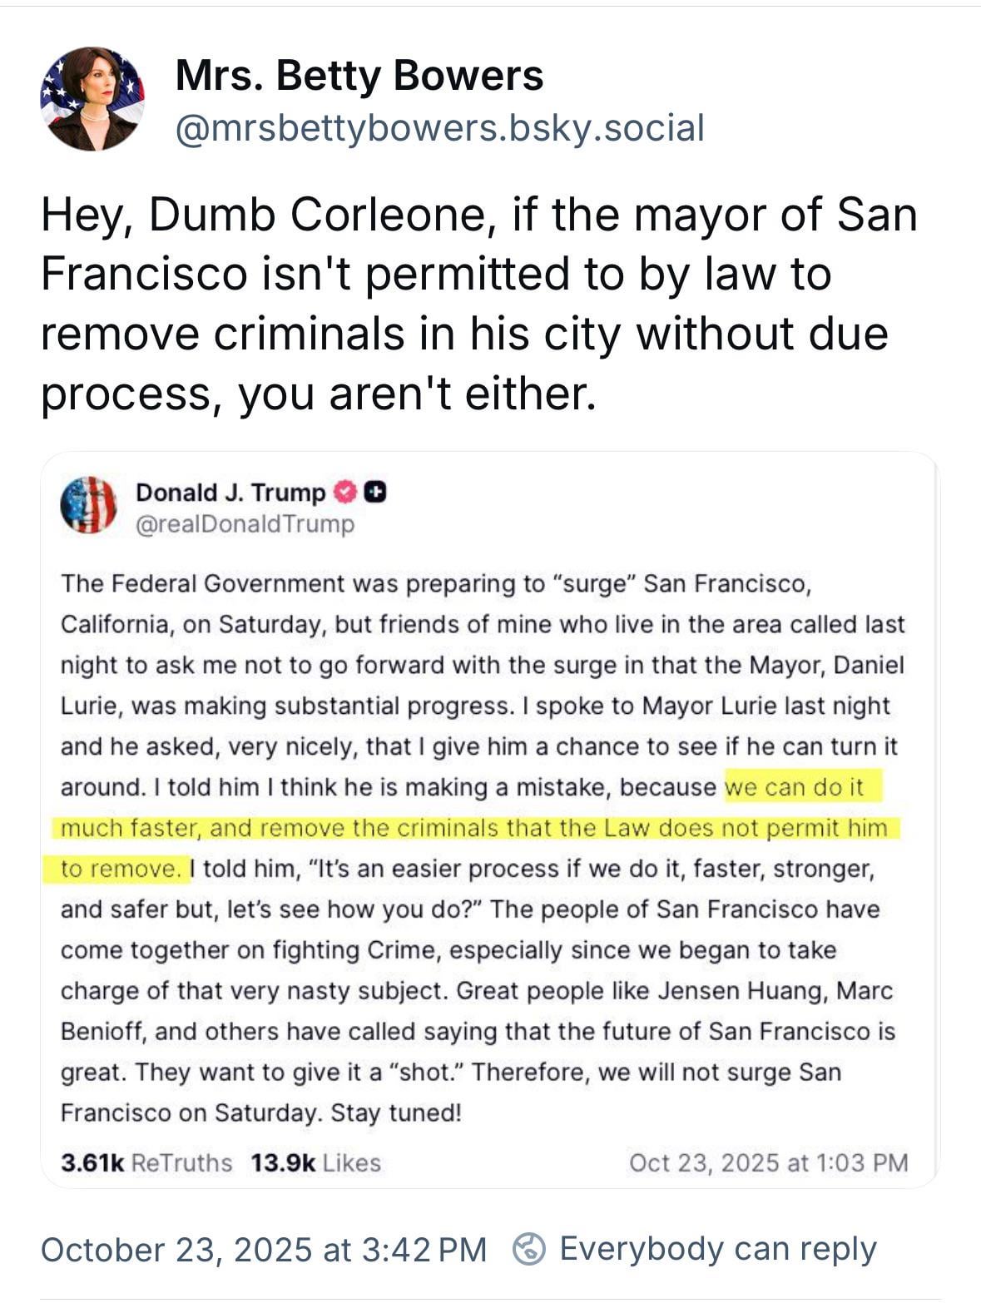Click the "Hey, Dumb Corleone" post text
981x1303 pixels.
[478, 304]
